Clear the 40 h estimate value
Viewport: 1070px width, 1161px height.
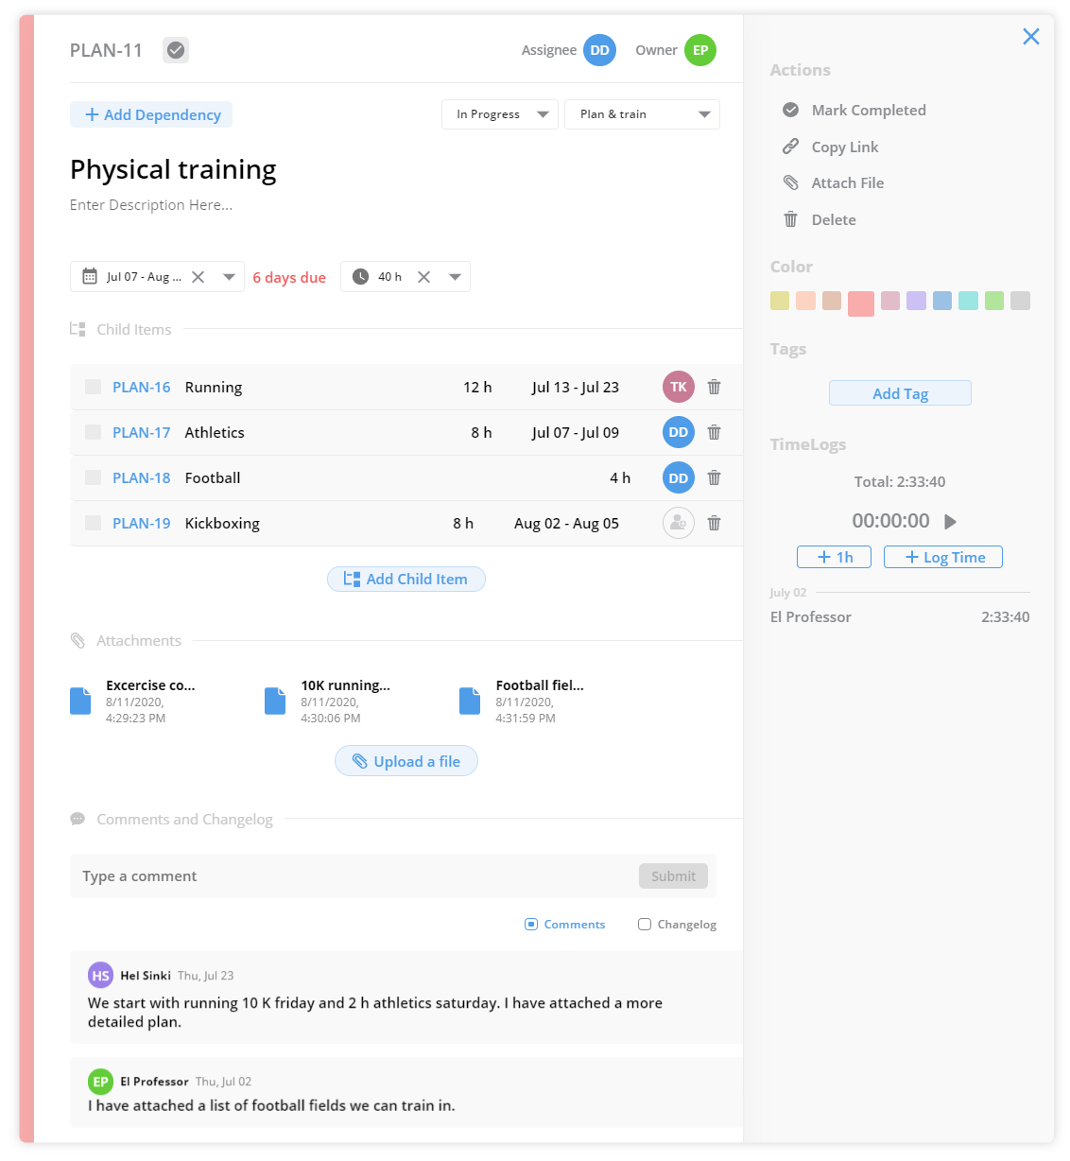point(423,277)
